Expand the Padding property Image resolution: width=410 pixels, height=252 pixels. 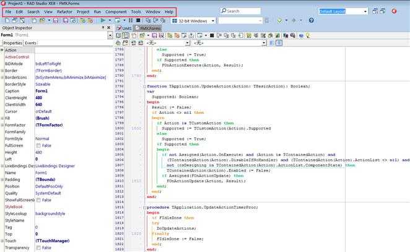tap(2, 180)
